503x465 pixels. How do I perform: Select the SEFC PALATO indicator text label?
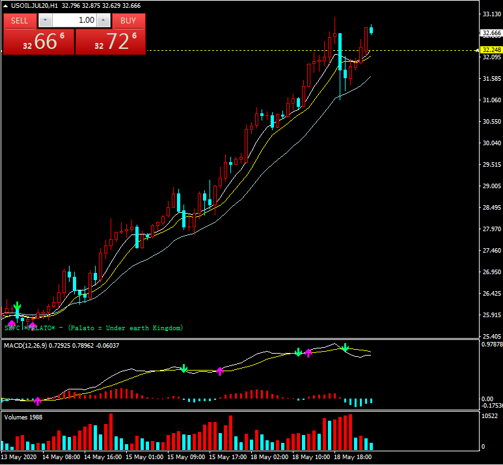(x=94, y=328)
